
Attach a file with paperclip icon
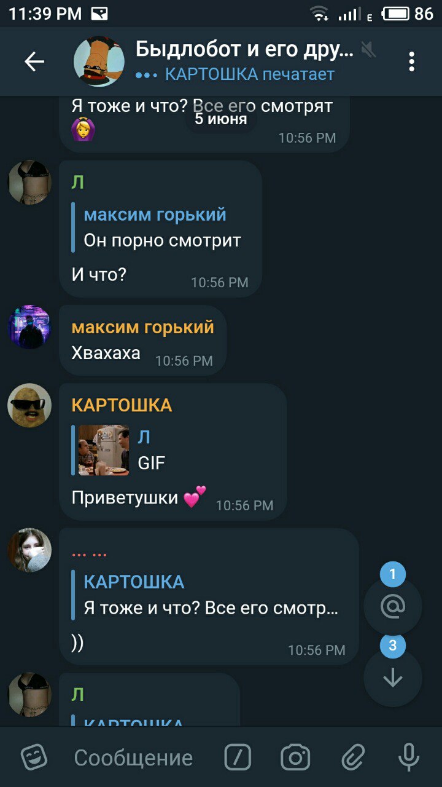353,757
